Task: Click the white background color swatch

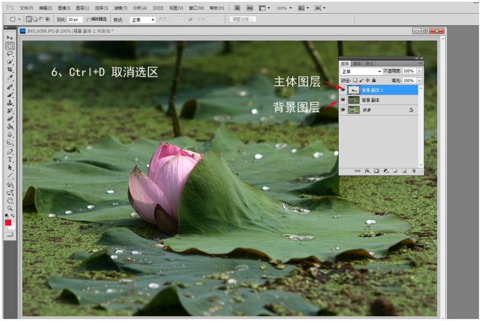Action: click(13, 227)
